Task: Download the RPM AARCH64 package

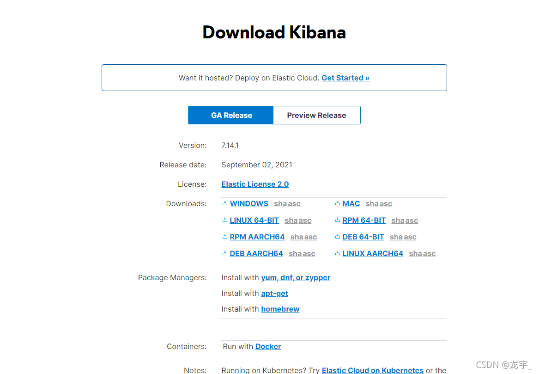Action: tap(257, 237)
